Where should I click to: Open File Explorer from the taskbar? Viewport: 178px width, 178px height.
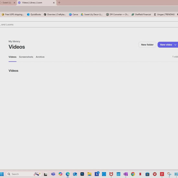(89, 174)
